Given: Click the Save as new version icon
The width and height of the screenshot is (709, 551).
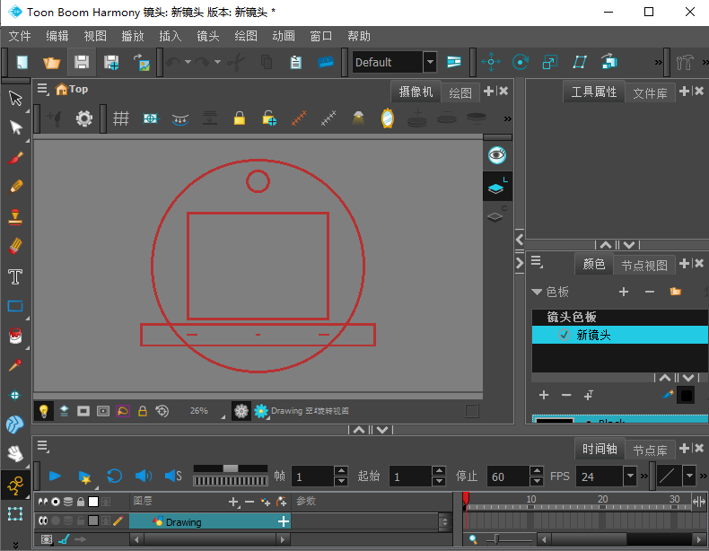Looking at the screenshot, I should pyautogui.click(x=111, y=62).
